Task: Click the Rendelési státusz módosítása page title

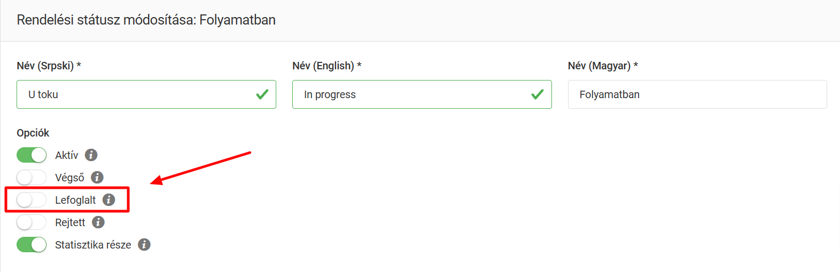Action: (146, 20)
